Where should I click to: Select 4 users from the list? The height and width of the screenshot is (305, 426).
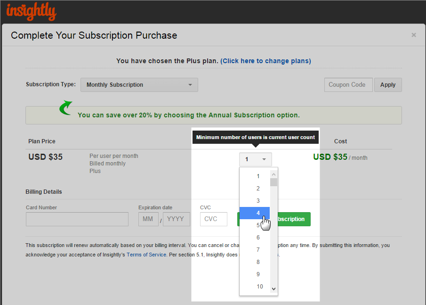coord(255,213)
